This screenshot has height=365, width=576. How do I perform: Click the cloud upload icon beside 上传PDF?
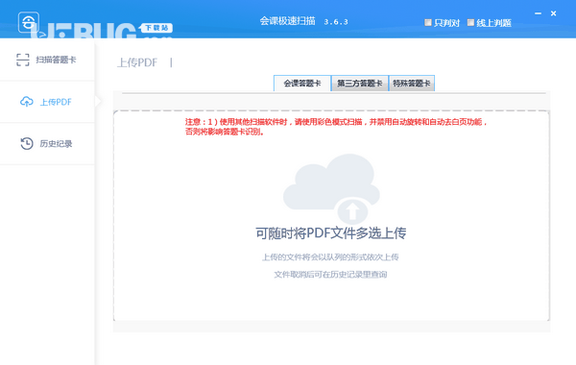point(27,102)
